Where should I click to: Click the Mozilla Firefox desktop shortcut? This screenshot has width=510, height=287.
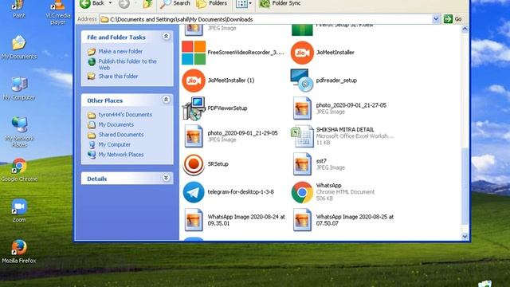coord(19,251)
